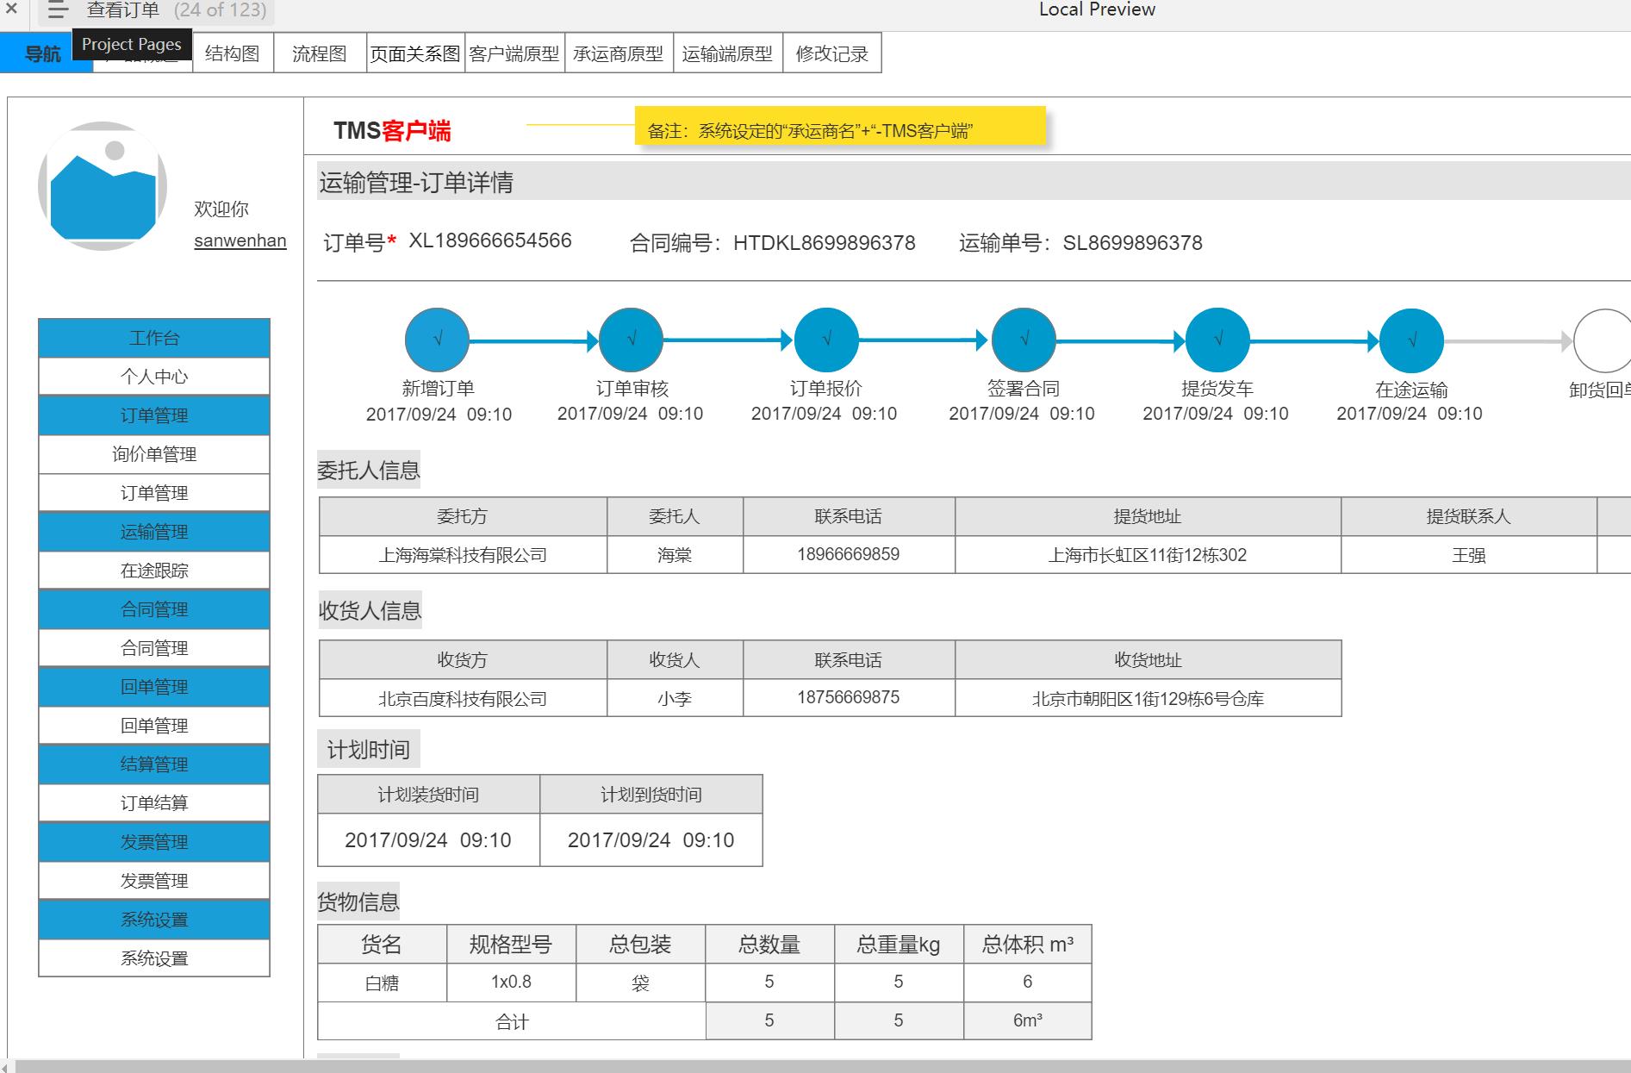Viewport: 1631px width, 1073px height.
Task: Click the TMS客户端 title
Action: coord(392,131)
